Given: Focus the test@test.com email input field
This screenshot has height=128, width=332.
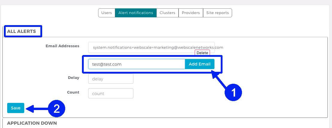Looking at the screenshot, I should [x=136, y=64].
